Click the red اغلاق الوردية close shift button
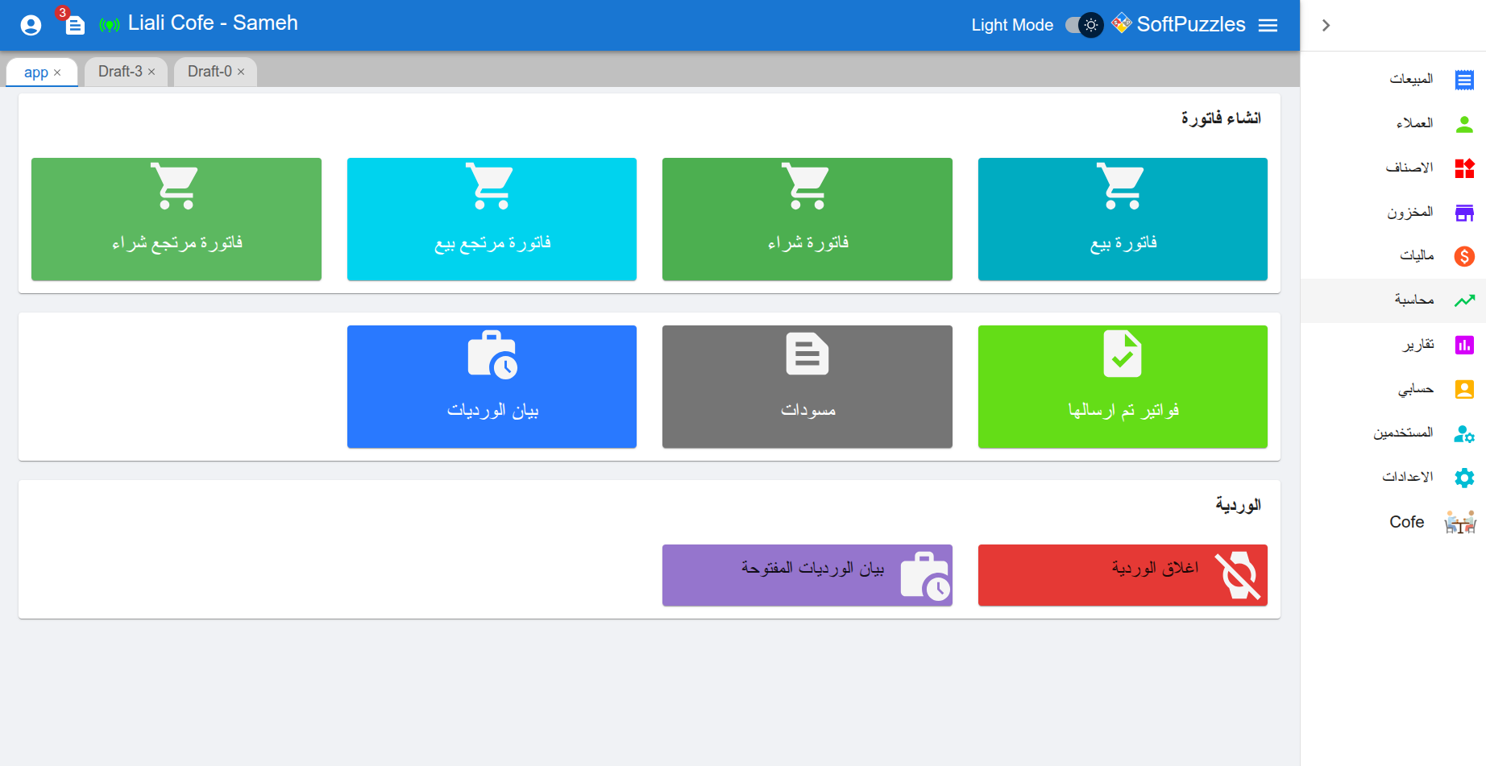1486x766 pixels. pyautogui.click(x=1122, y=575)
